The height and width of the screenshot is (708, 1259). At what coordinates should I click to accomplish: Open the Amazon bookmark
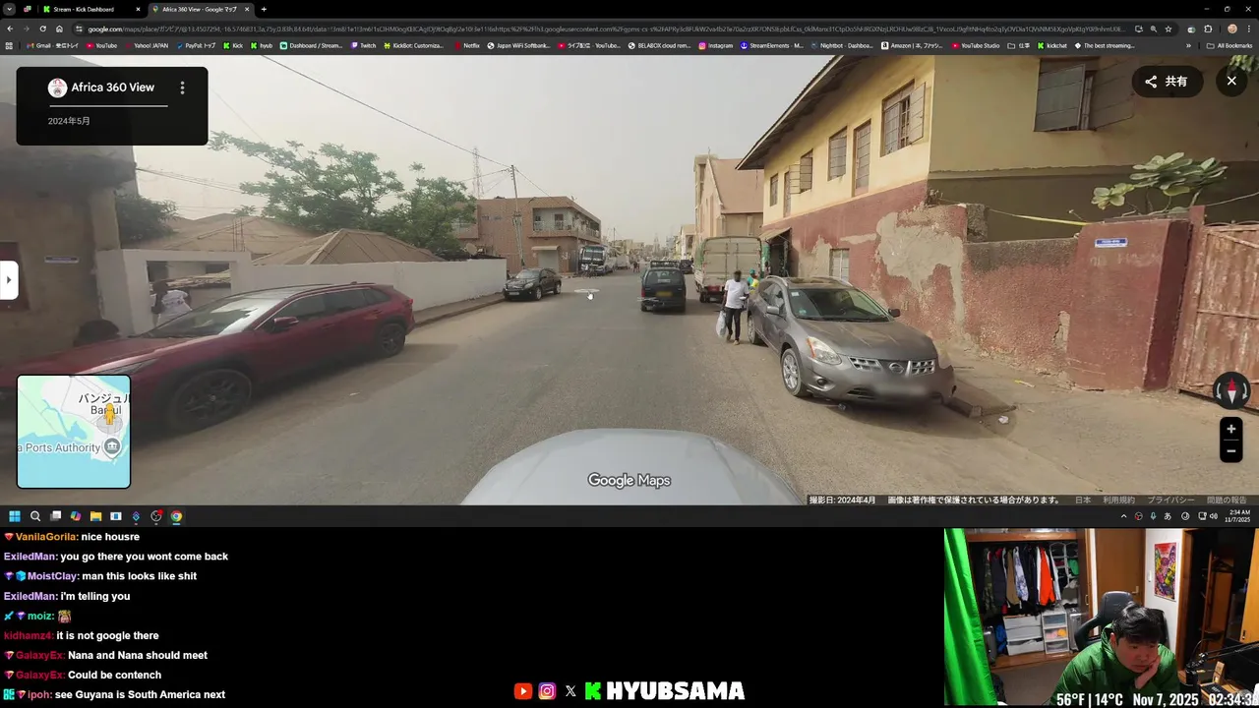[x=912, y=45]
